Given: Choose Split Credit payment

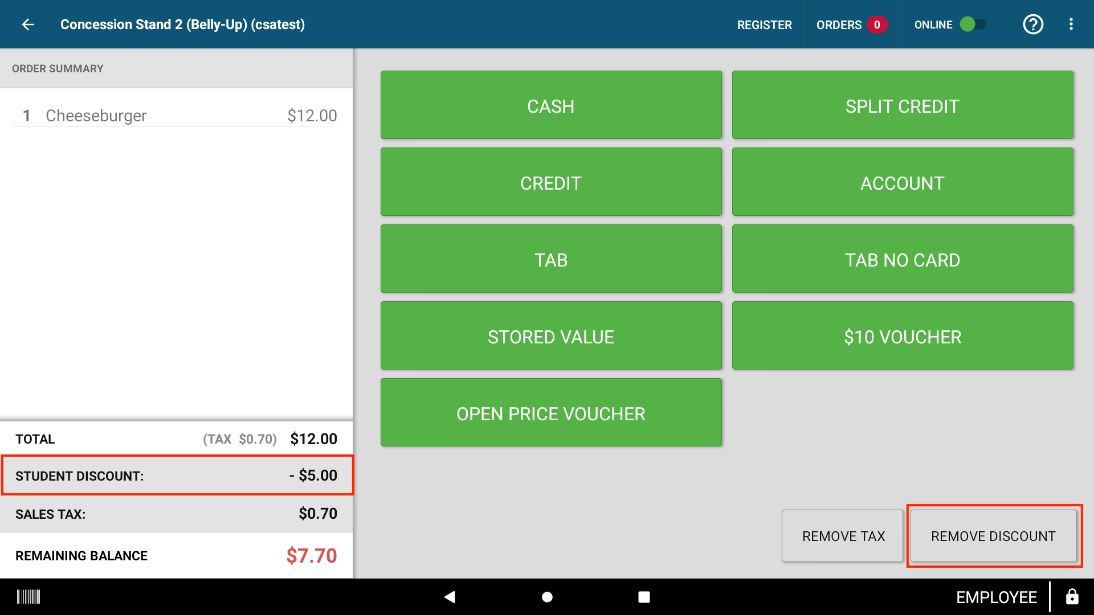Looking at the screenshot, I should pyautogui.click(x=903, y=105).
